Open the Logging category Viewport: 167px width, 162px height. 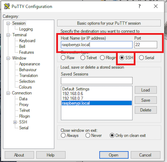(x=26, y=29)
